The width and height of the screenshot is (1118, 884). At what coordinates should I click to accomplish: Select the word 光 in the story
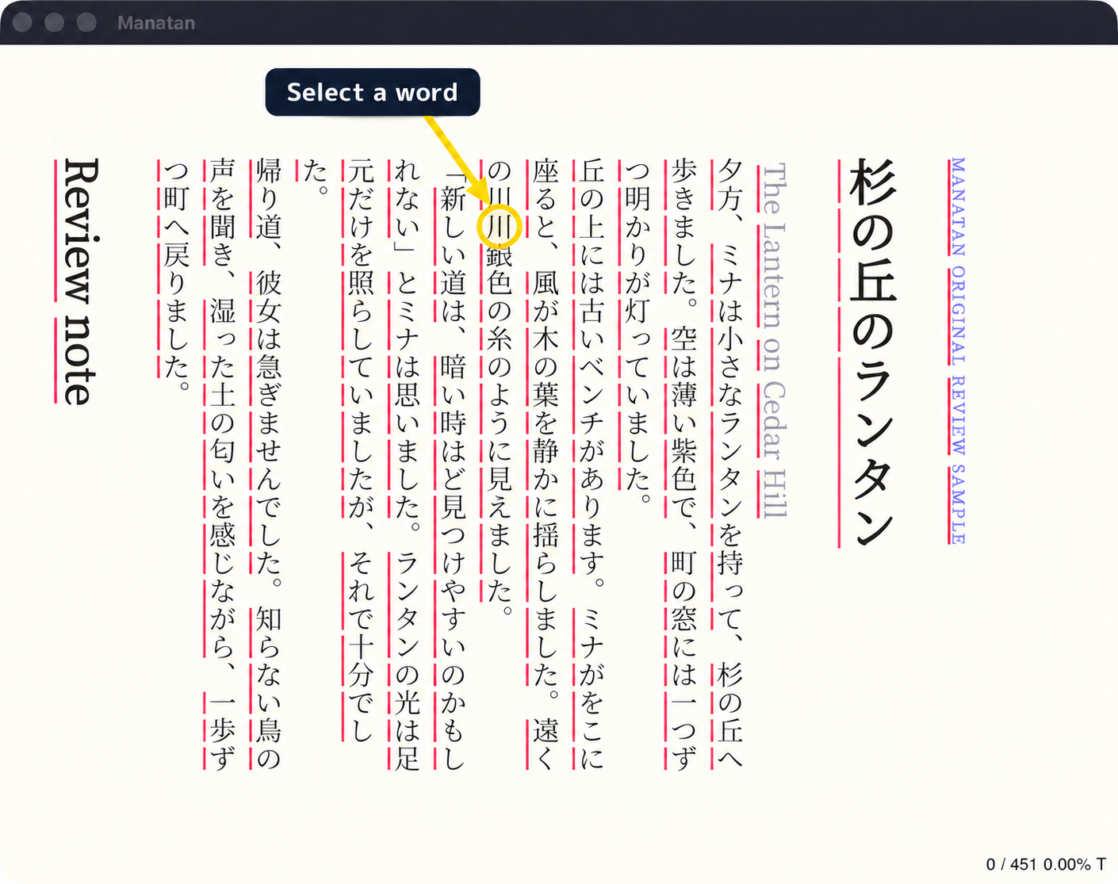408,702
